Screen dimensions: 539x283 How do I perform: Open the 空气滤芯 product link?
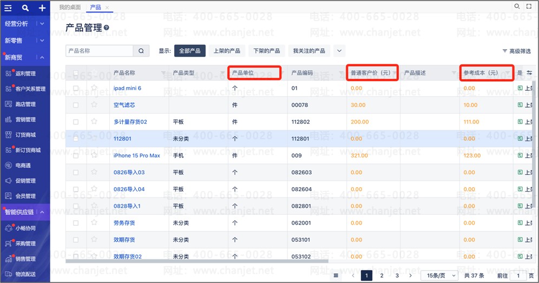click(124, 105)
